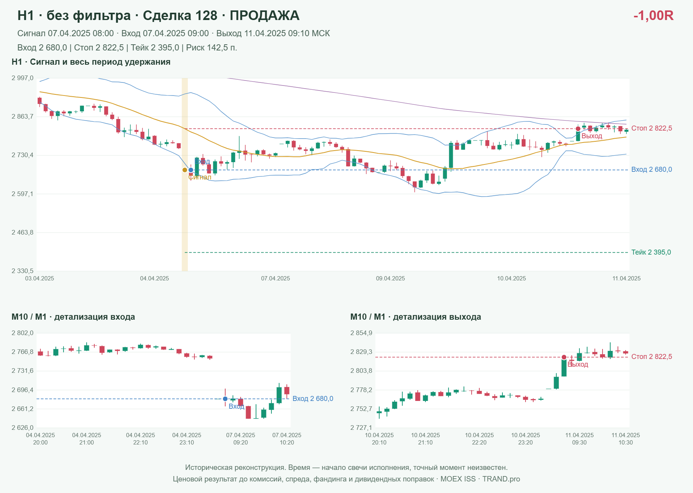Click the red exit dot in exit detail chart

click(x=564, y=357)
